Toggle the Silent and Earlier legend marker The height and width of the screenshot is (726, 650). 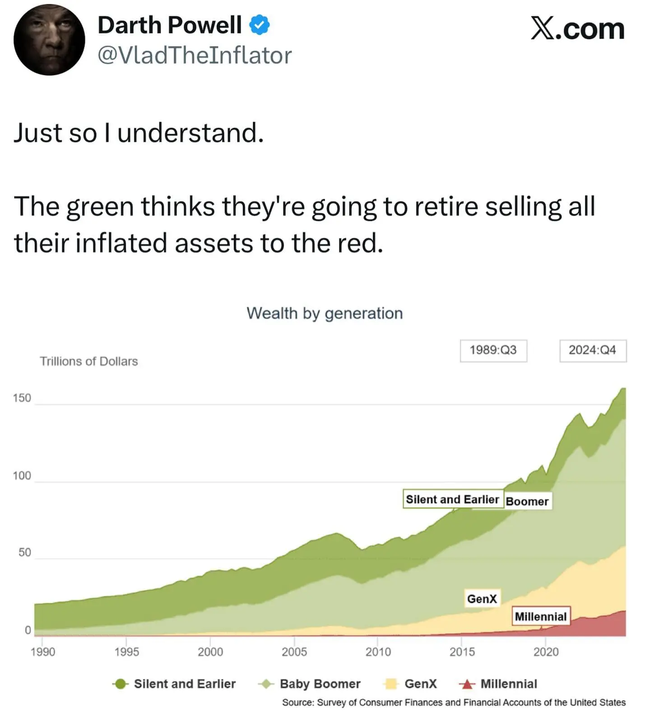[x=120, y=684]
